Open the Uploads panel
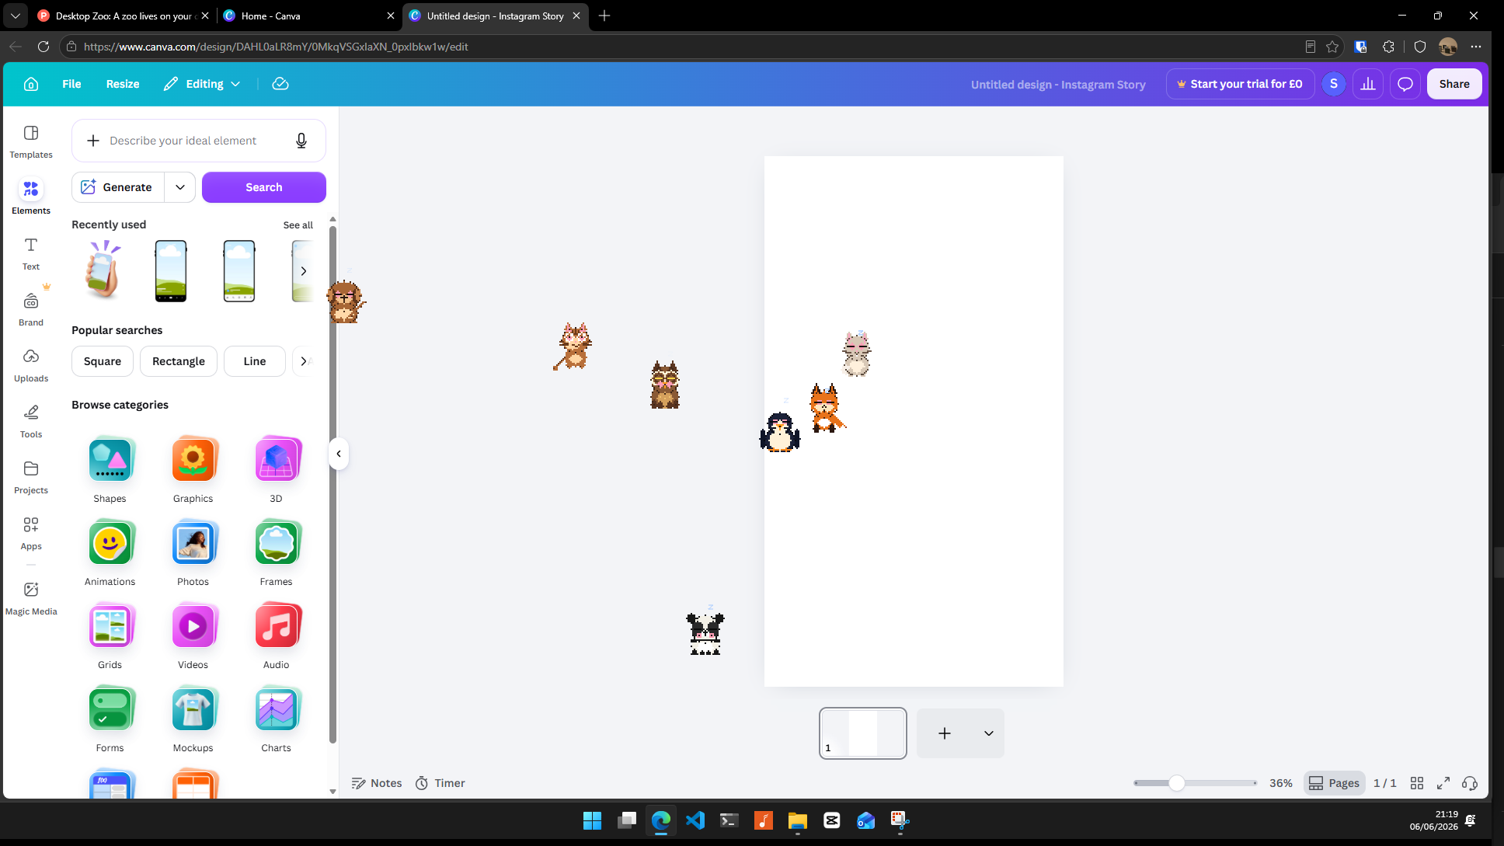The image size is (1504, 846). tap(31, 365)
